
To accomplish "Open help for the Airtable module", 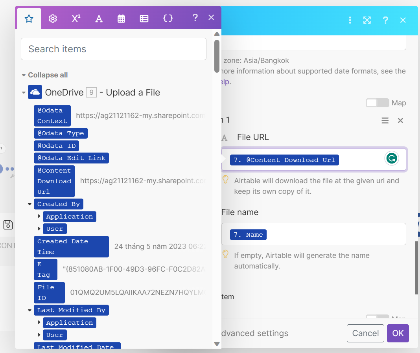I will [x=385, y=20].
